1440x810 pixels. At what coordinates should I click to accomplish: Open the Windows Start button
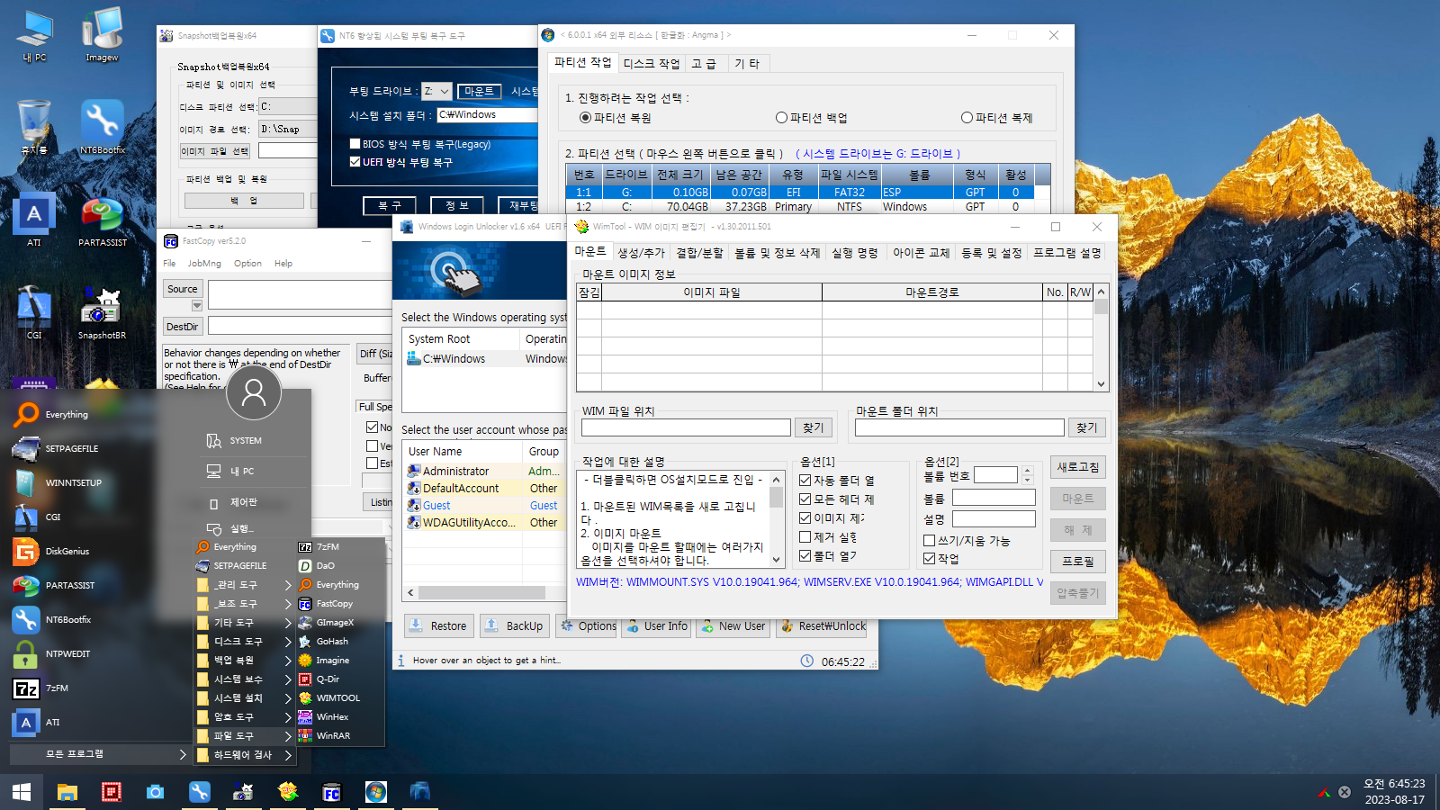click(x=22, y=792)
